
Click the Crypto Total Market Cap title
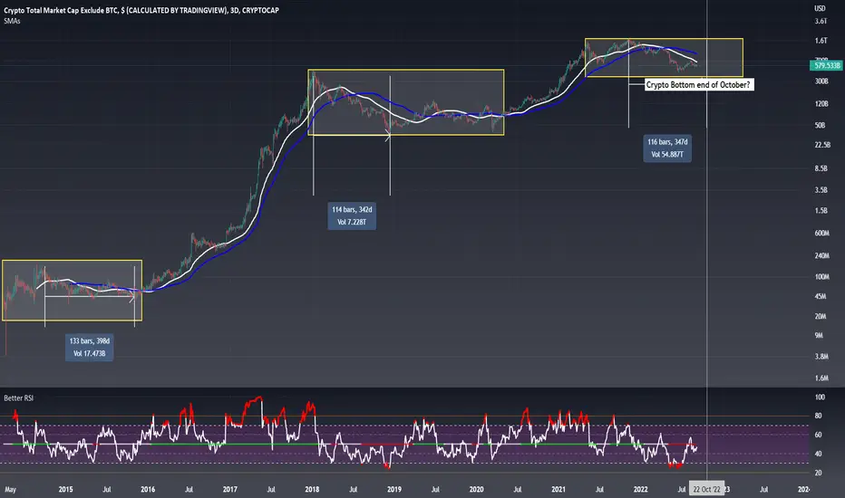coord(141,10)
